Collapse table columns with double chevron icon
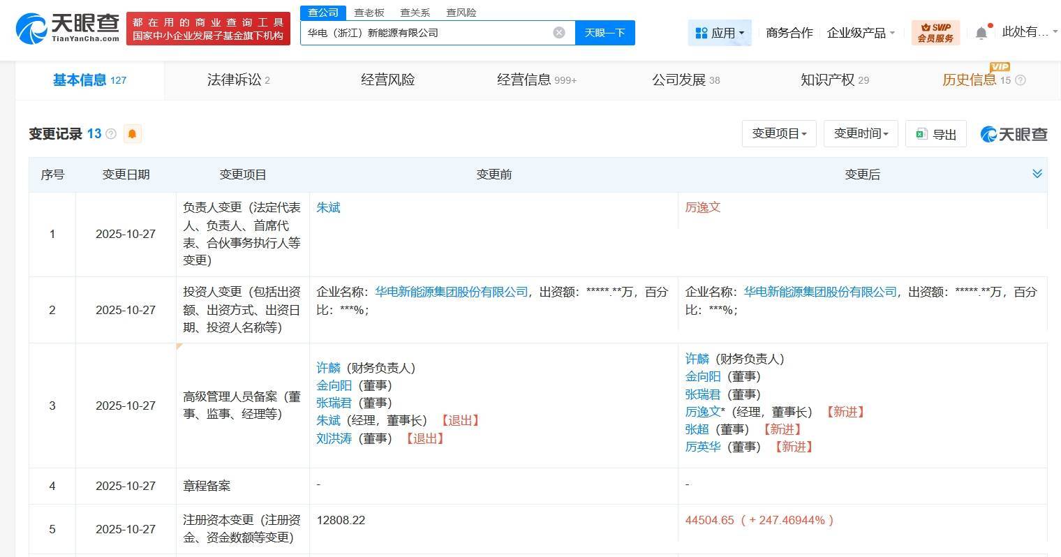Viewport: 1061px width, 557px height. pyautogui.click(x=1037, y=174)
